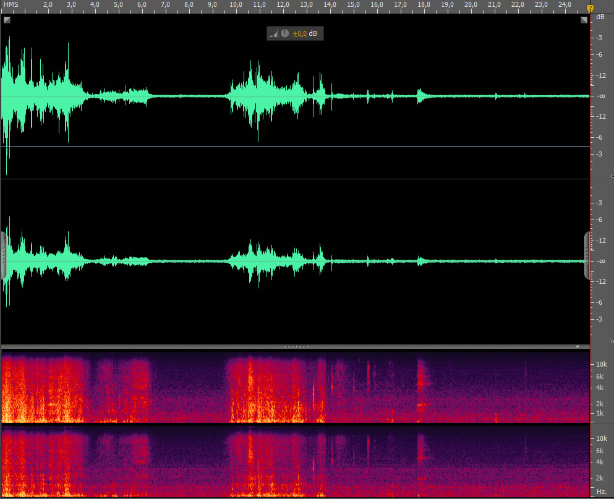
Task: Select the yellow playhead marker on the ruler
Action: 590,8
